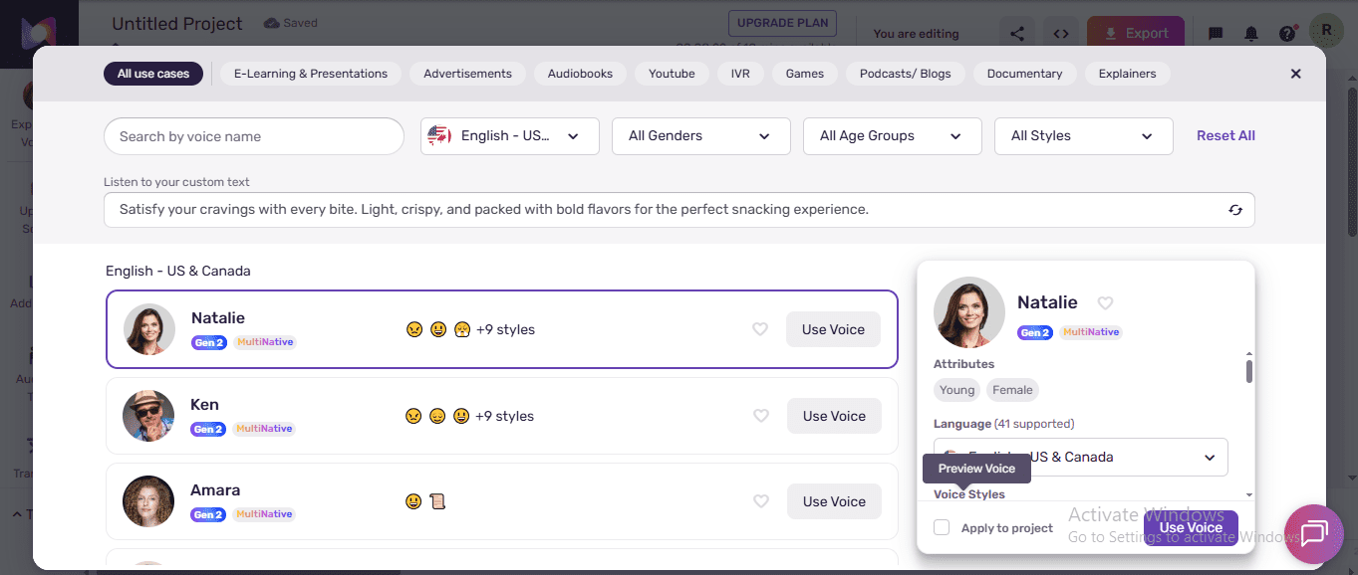
Task: Select the Games category
Action: pos(805,74)
